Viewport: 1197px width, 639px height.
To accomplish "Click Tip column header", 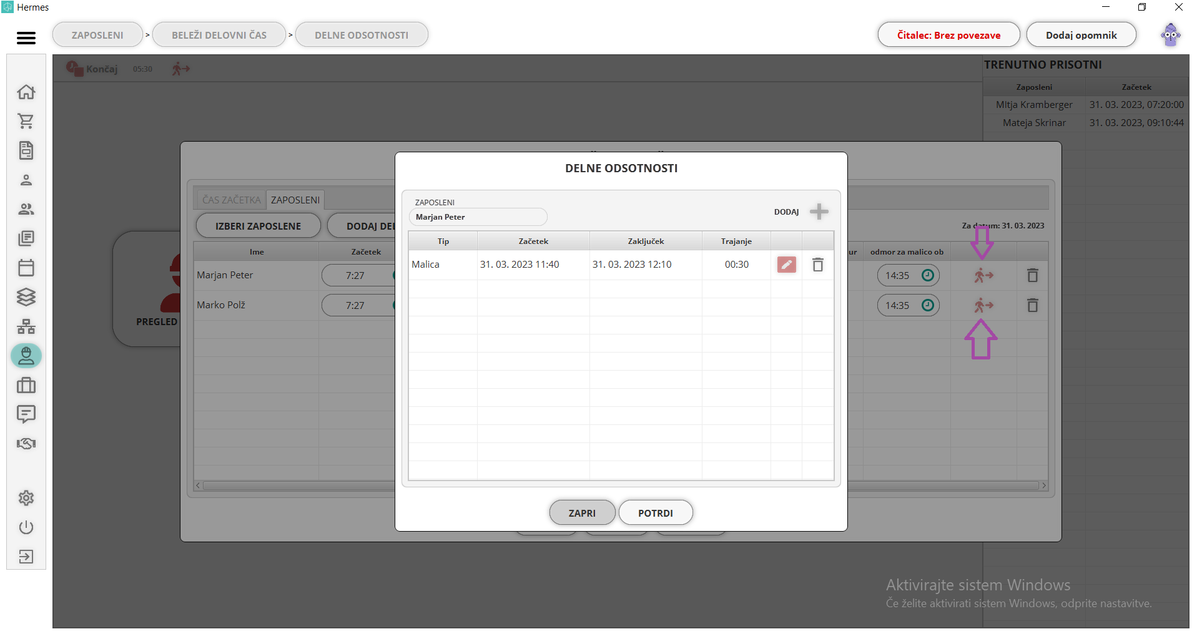I will point(443,241).
